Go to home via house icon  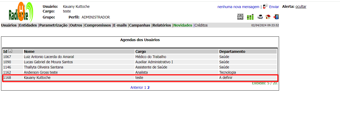[x=268, y=17]
